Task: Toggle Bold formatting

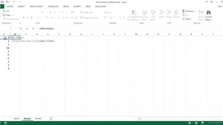Action: pos(24,18)
